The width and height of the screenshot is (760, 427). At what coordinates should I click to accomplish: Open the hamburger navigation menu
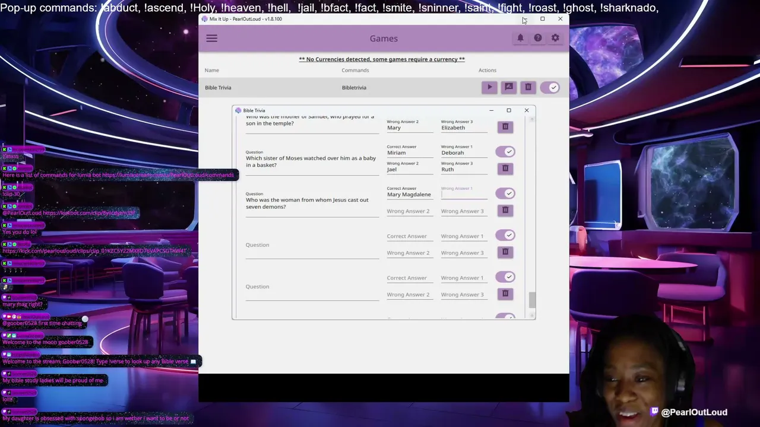click(x=211, y=39)
